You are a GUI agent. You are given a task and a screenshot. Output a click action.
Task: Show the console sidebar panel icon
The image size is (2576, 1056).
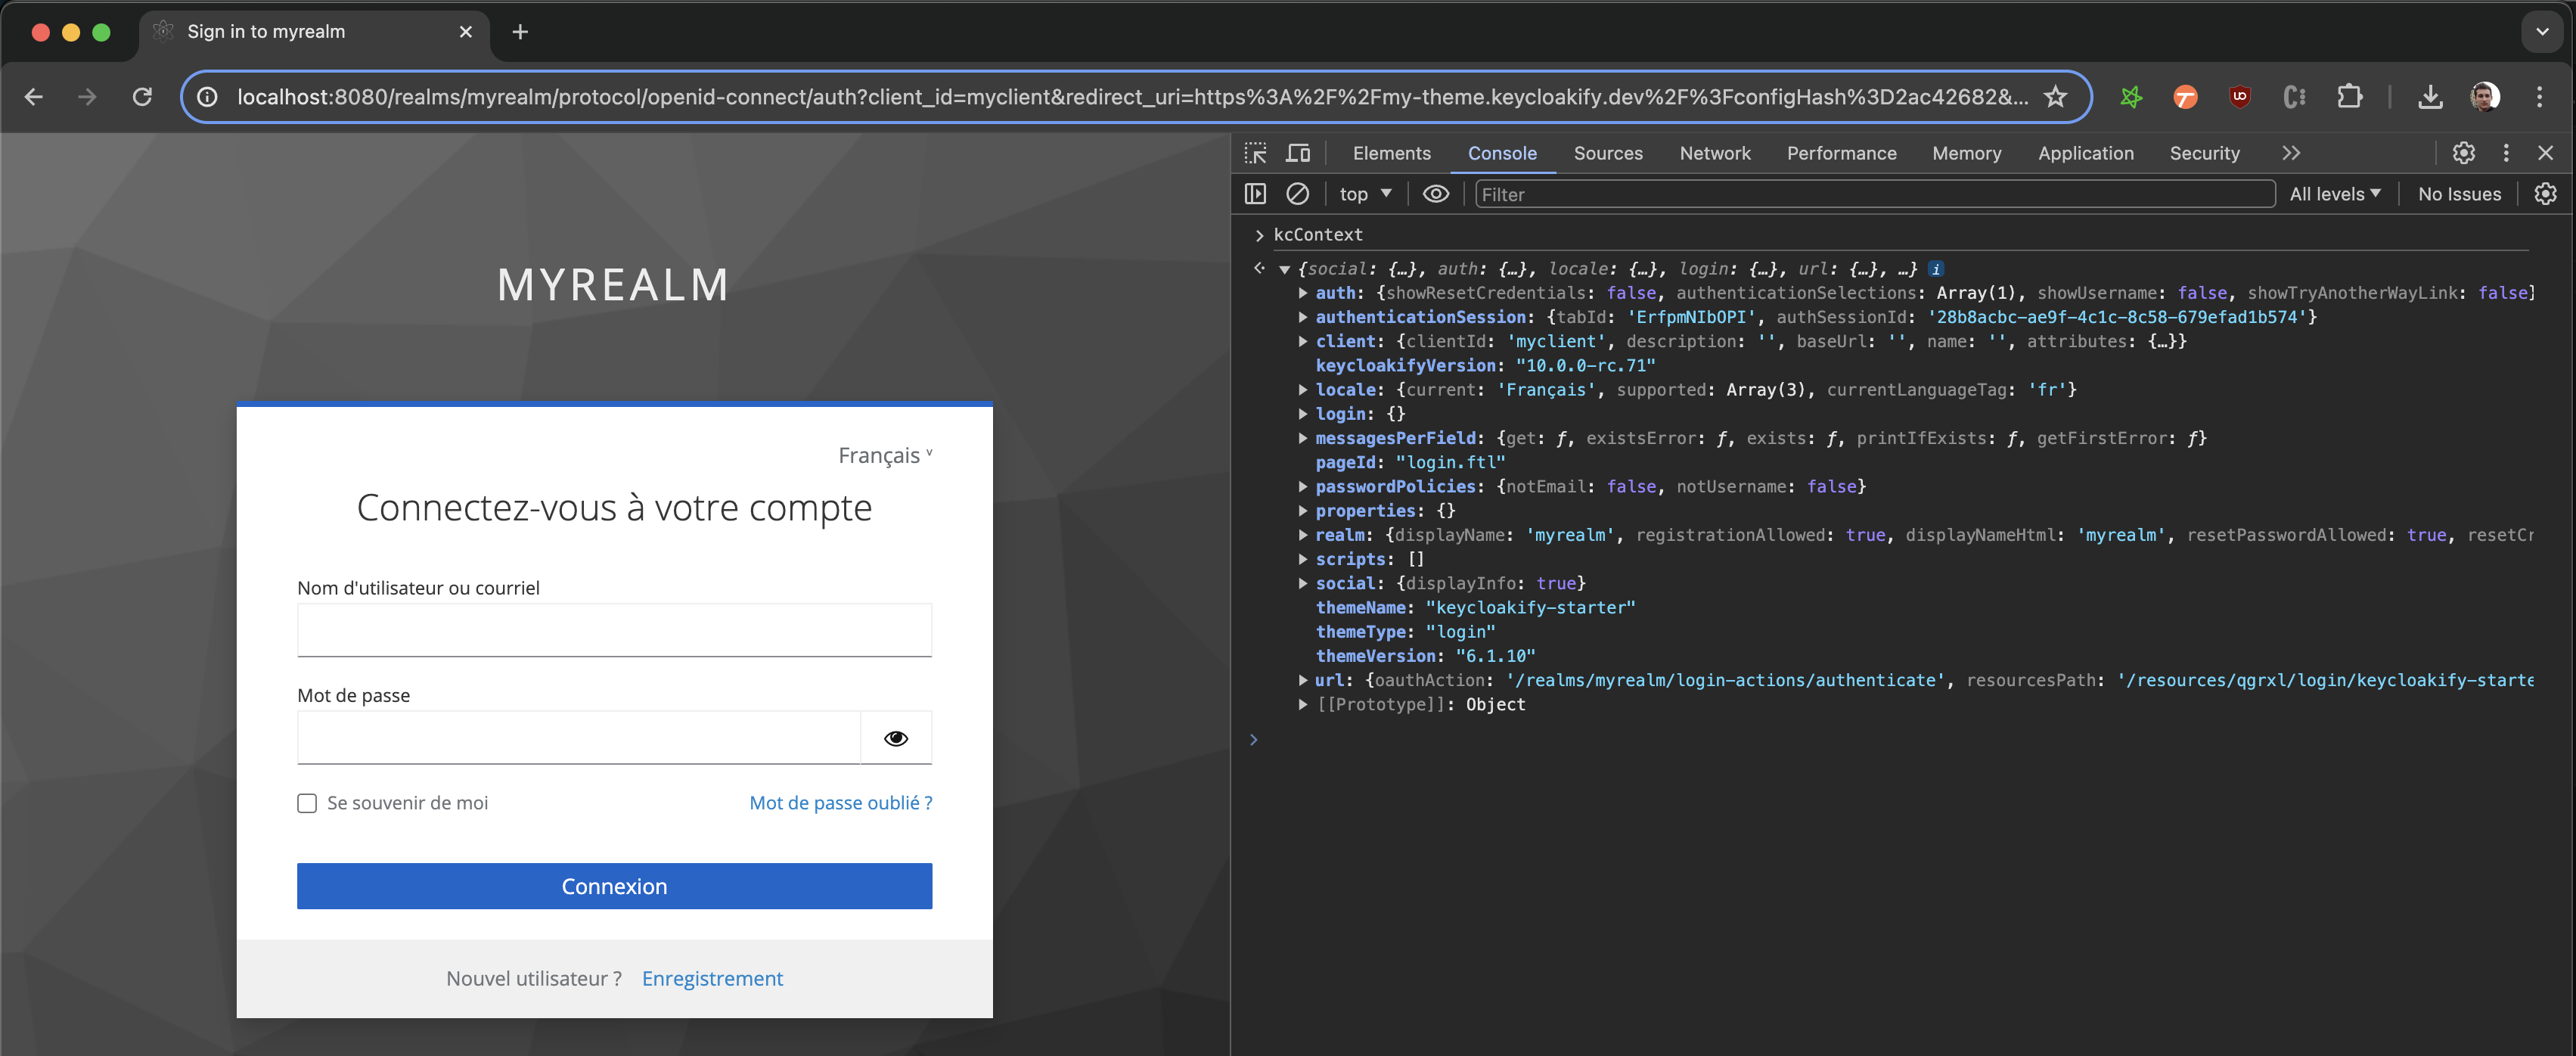[x=1255, y=194]
